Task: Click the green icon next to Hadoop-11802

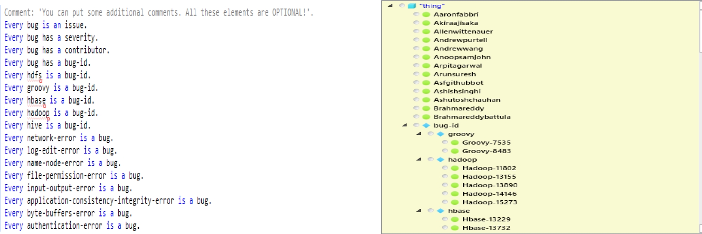Action: pyautogui.click(x=455, y=168)
